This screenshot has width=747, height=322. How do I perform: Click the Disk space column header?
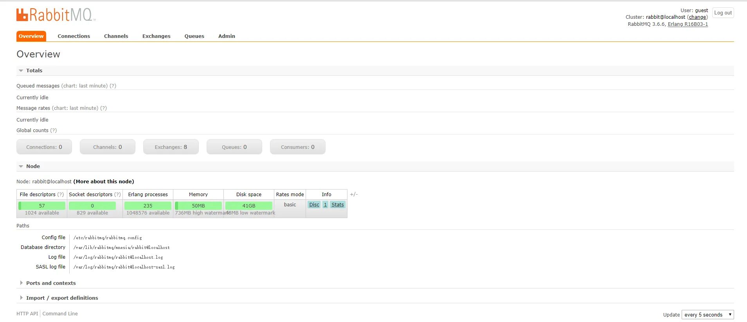(x=249, y=195)
